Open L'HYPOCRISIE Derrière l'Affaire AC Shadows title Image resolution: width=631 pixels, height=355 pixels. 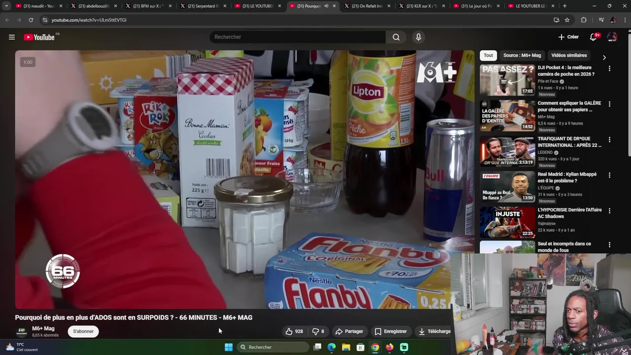click(570, 213)
